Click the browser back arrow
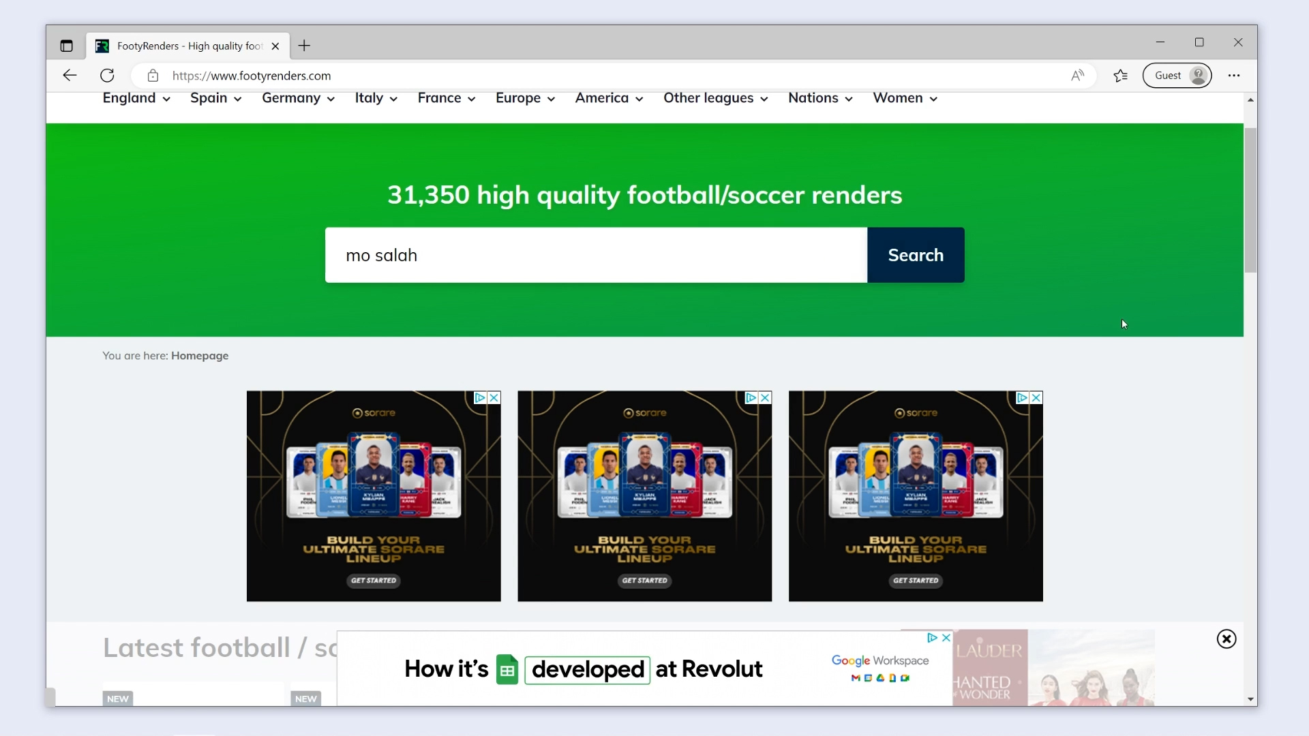 pyautogui.click(x=70, y=76)
